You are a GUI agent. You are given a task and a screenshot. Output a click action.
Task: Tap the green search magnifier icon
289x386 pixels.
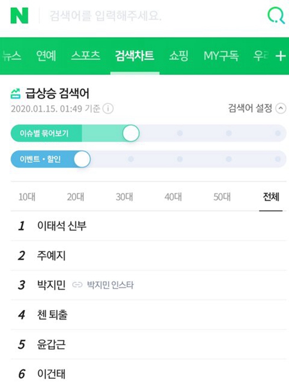[276, 15]
